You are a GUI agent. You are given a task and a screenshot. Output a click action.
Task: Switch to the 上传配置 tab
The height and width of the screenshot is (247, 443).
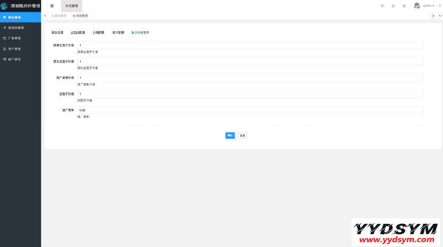pos(98,33)
